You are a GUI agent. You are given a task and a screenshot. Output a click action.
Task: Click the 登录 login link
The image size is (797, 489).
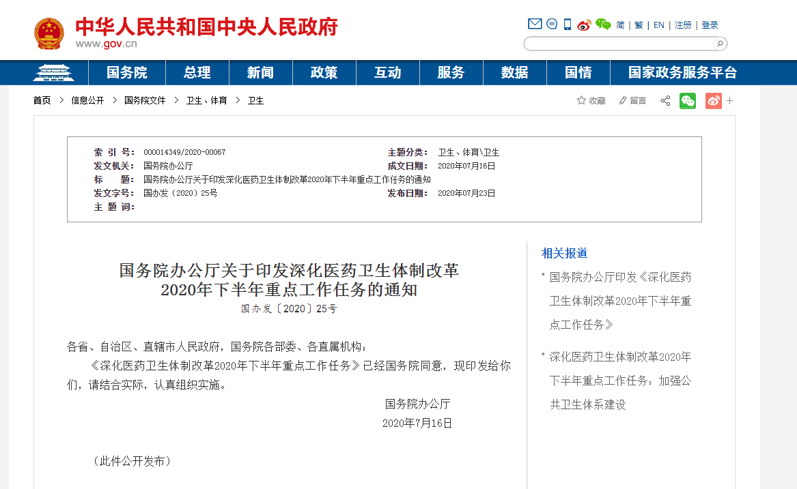click(x=710, y=25)
